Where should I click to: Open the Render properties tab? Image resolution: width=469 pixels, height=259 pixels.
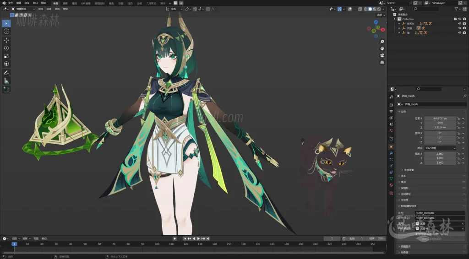point(391,105)
